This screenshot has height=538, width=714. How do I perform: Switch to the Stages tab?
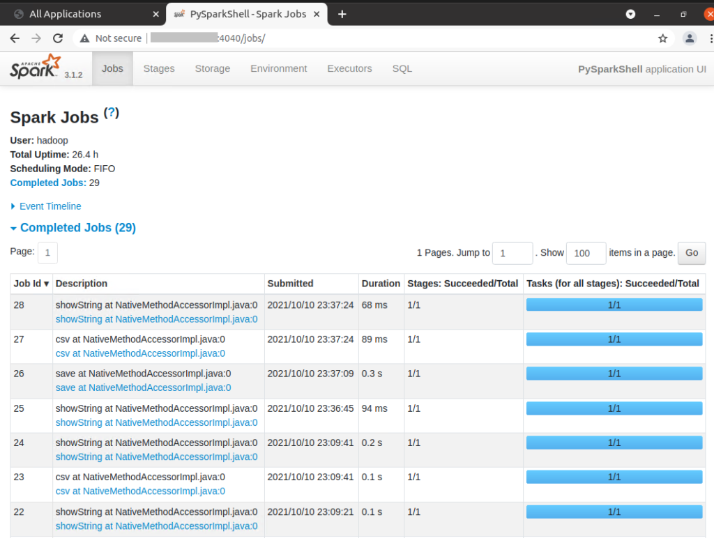(159, 68)
